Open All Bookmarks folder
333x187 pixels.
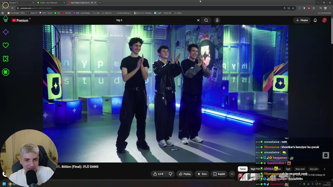pyautogui.click(x=324, y=13)
